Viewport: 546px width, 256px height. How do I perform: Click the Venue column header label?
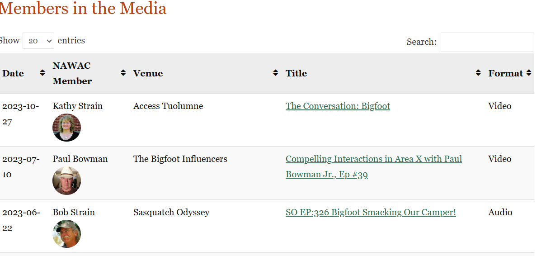pos(148,73)
